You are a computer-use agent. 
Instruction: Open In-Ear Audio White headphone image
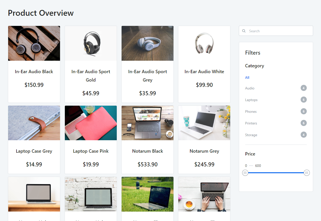204,43
